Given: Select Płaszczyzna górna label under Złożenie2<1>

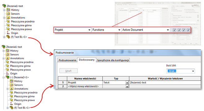Looking at the screenshot, I should 24,97.
